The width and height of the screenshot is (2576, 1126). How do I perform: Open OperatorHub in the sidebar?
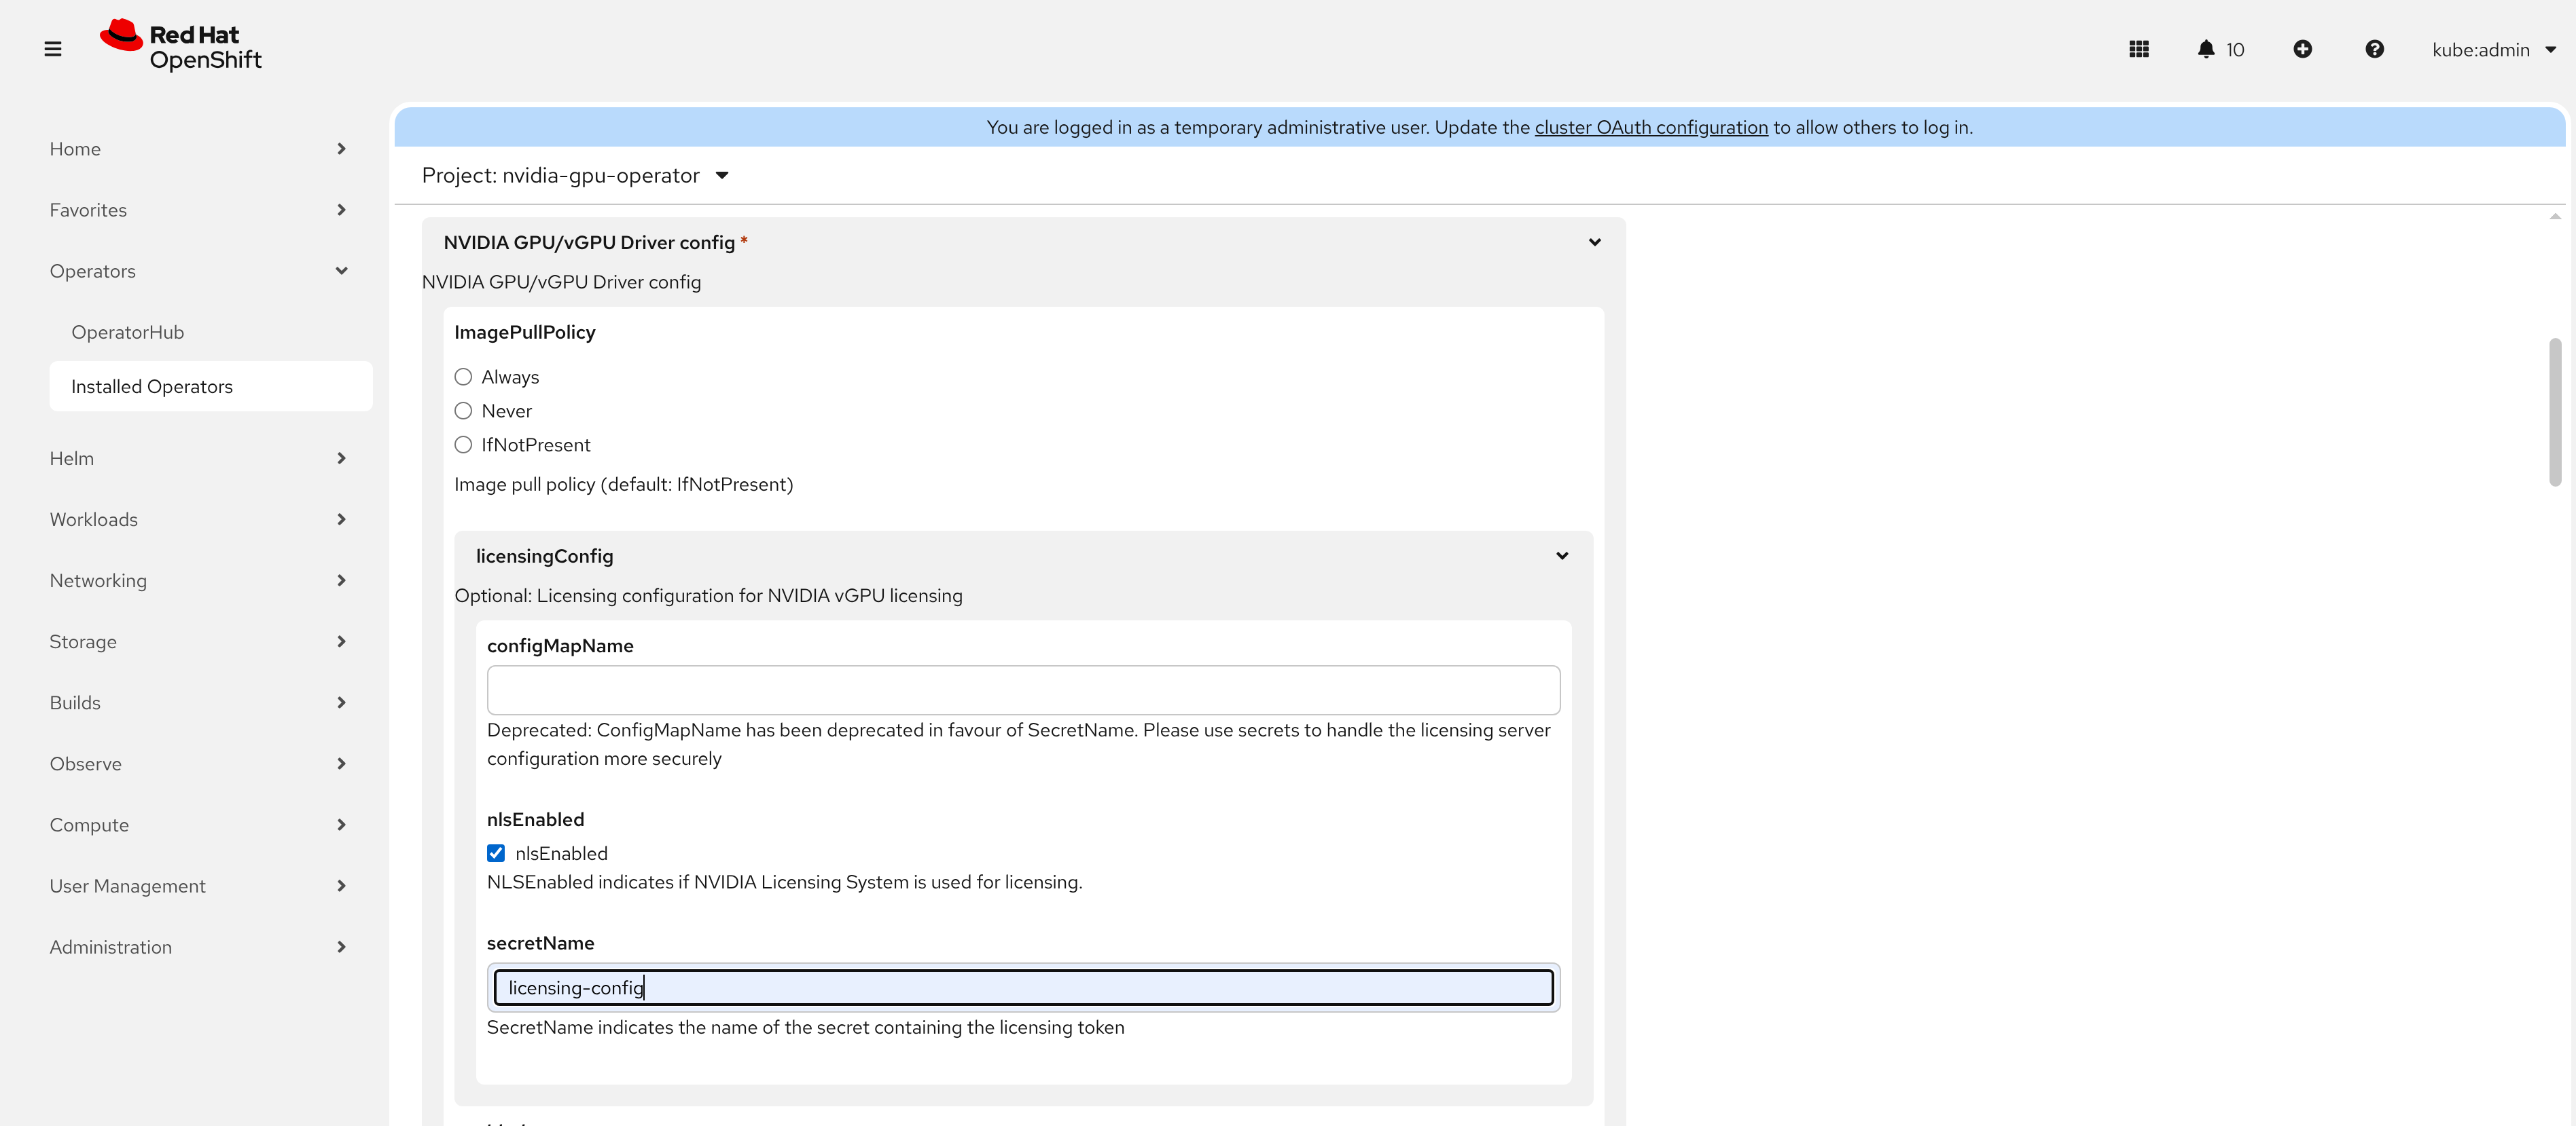click(127, 332)
